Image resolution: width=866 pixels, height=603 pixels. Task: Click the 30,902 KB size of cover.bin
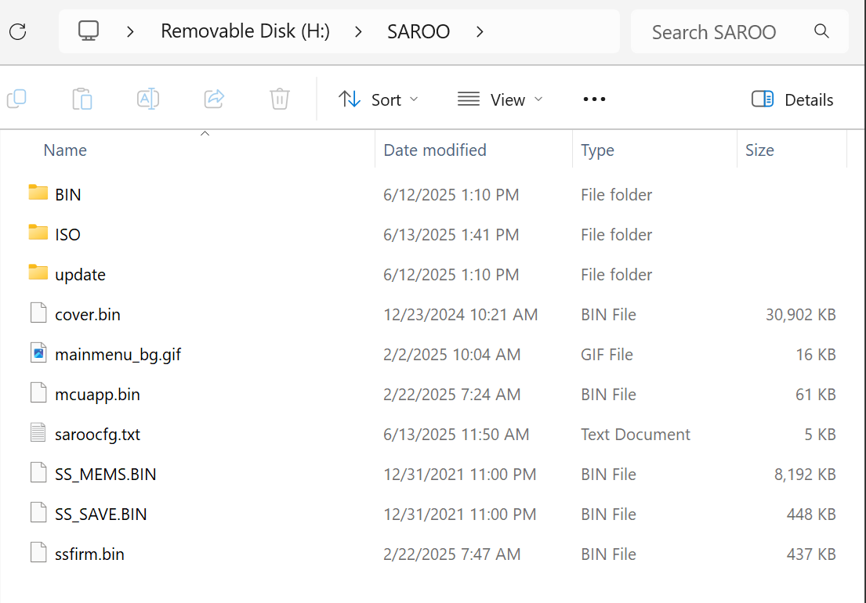(800, 315)
